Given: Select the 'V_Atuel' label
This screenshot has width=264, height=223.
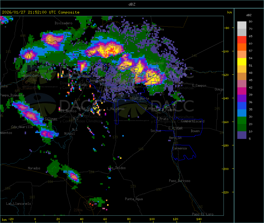Looking at the screenshot, I should click(x=151, y=108).
